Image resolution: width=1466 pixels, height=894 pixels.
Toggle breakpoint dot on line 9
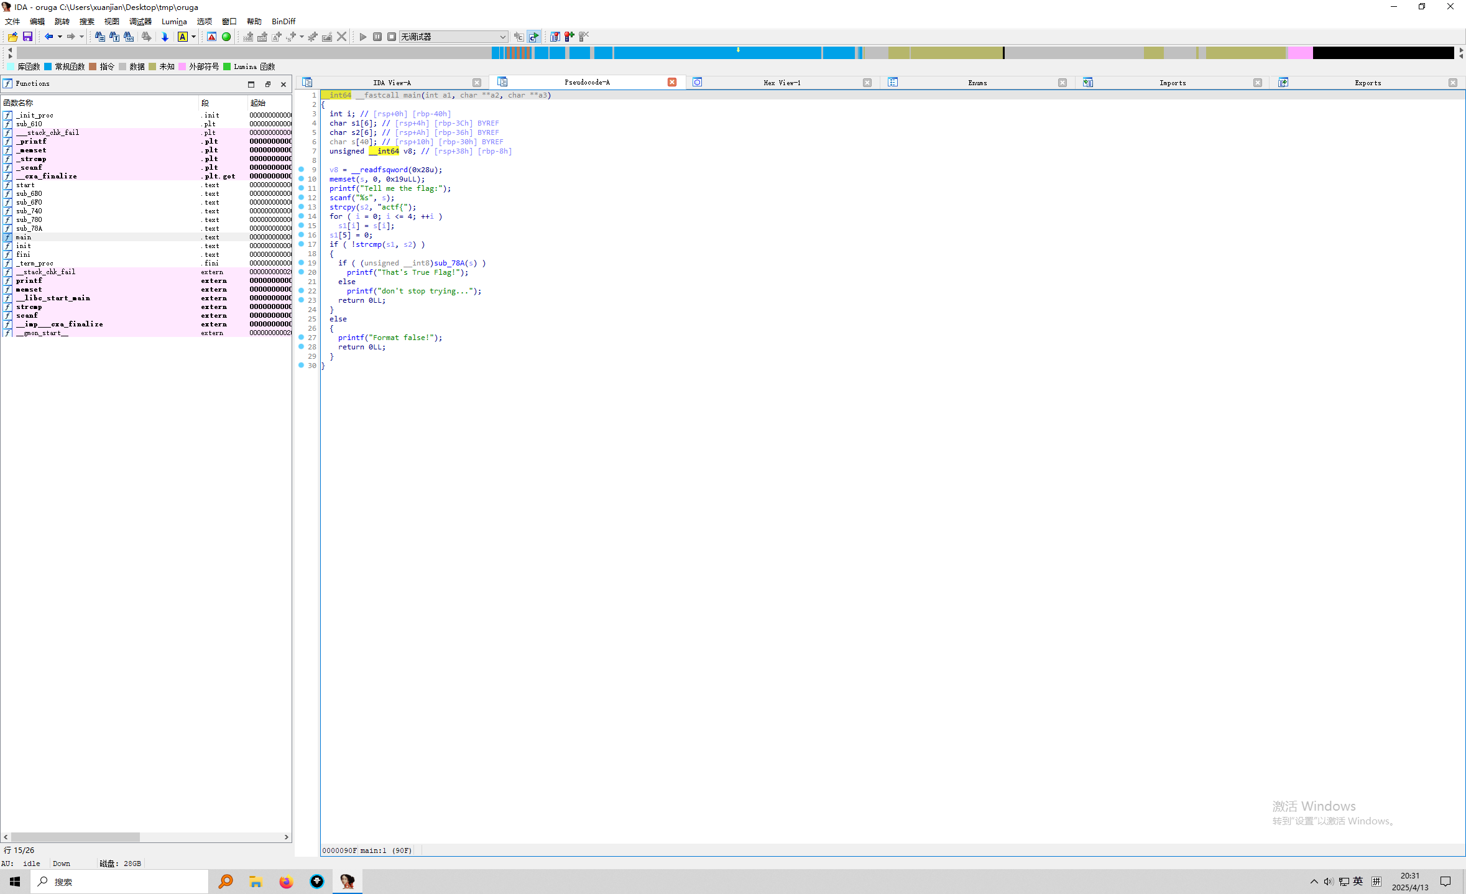pos(302,170)
